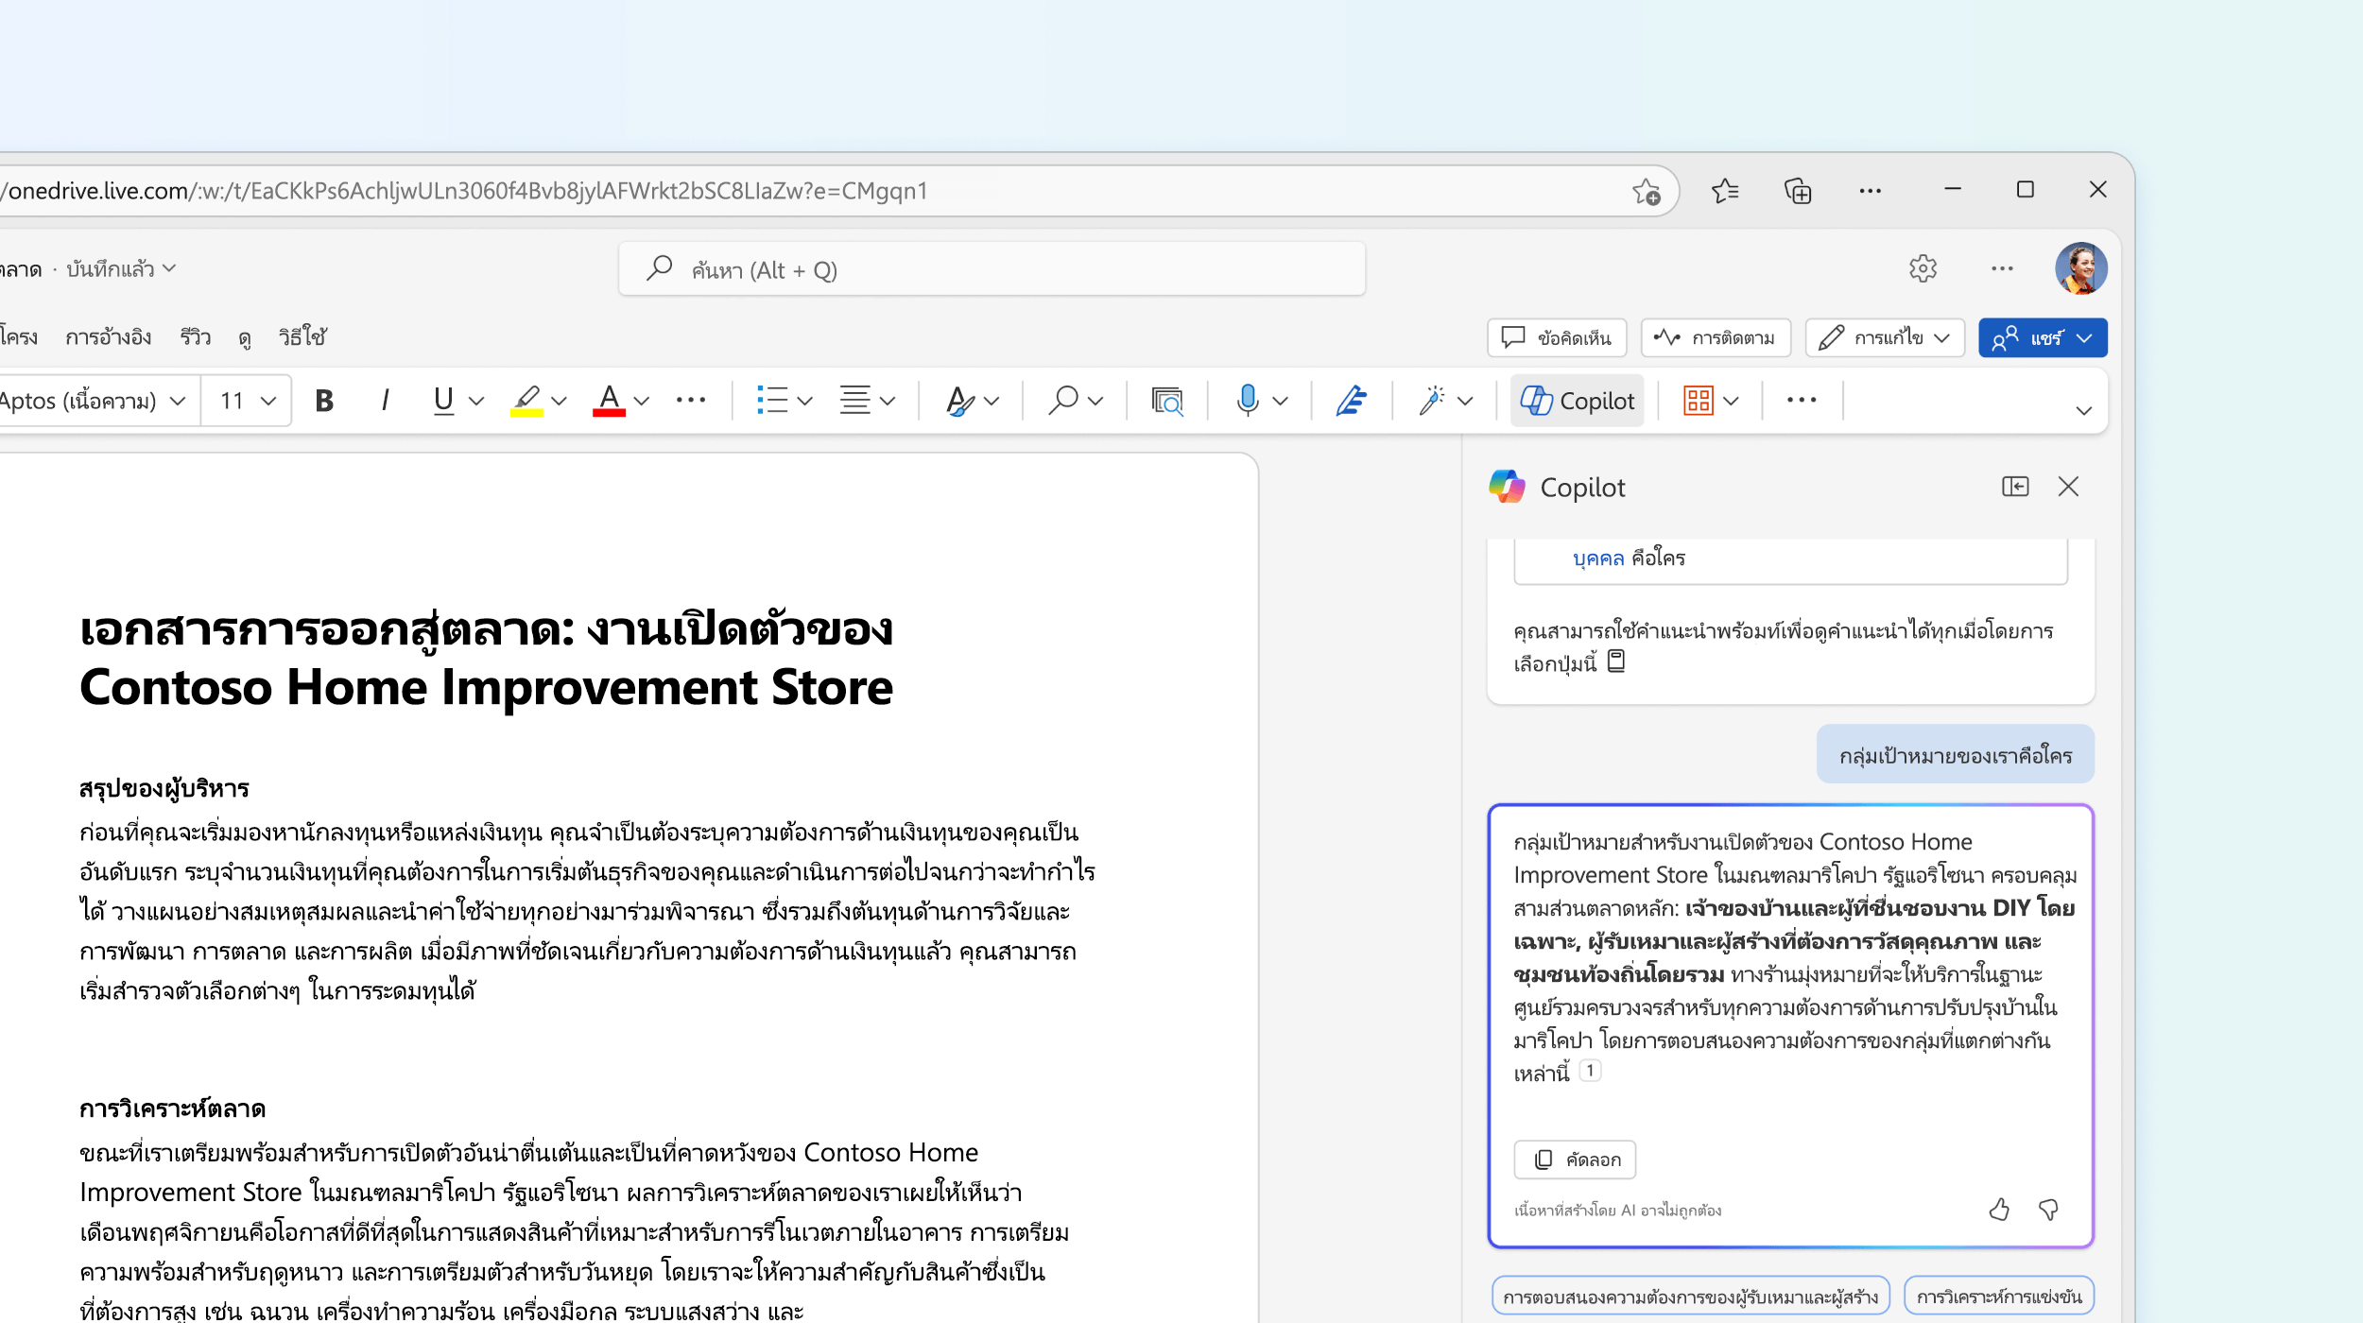Image resolution: width=2363 pixels, height=1323 pixels.
Task: Toggle the Copilot ribbon button
Action: coord(1578,401)
